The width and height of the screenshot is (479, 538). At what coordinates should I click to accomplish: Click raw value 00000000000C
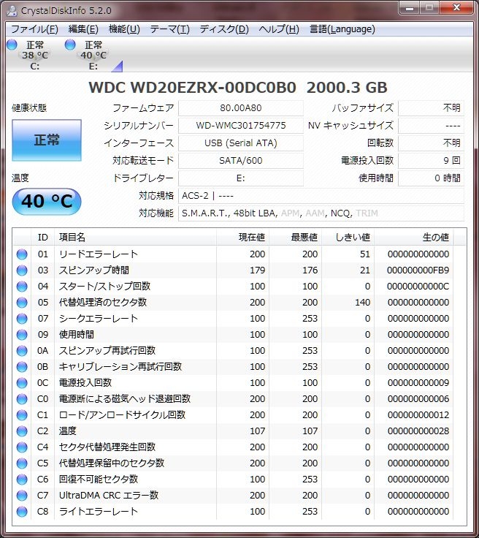coord(418,287)
